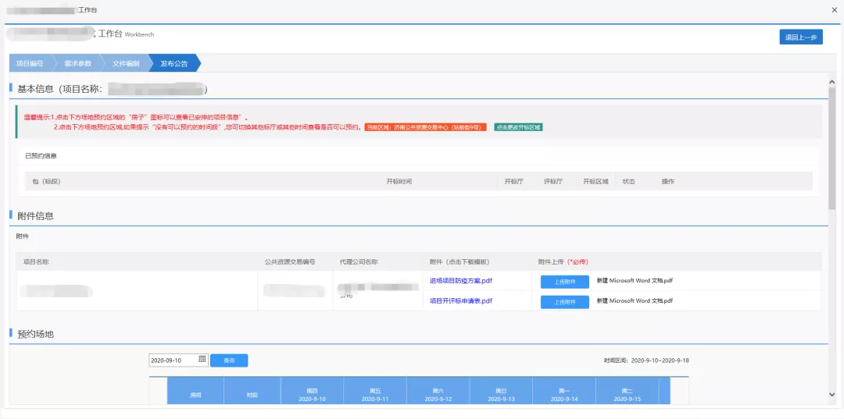Click the scrollbar up arrow
This screenshot has height=419, width=844.
coord(832,81)
